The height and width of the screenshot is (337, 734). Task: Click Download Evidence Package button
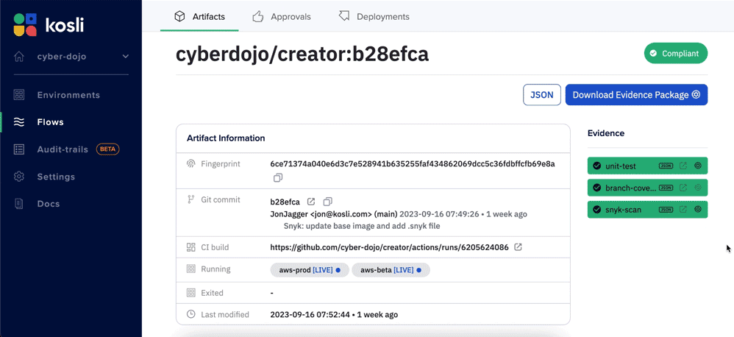[636, 95]
